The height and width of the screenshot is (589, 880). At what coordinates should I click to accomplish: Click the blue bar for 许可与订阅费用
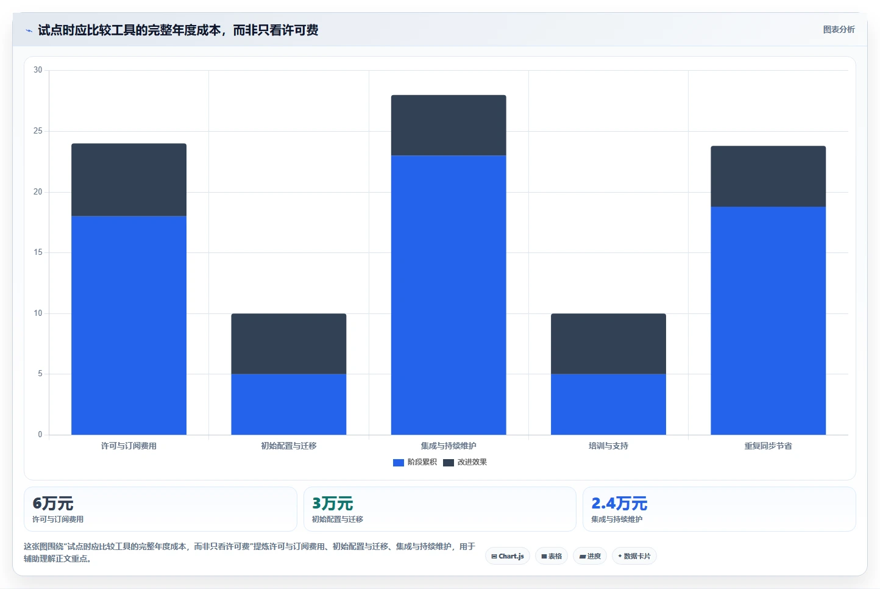click(129, 326)
